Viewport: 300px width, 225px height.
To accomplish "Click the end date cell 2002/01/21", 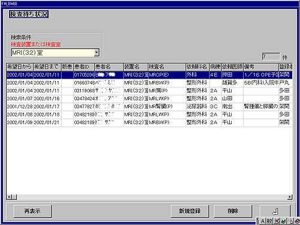I will (47, 122).
